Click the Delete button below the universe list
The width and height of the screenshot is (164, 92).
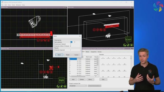point(82,79)
